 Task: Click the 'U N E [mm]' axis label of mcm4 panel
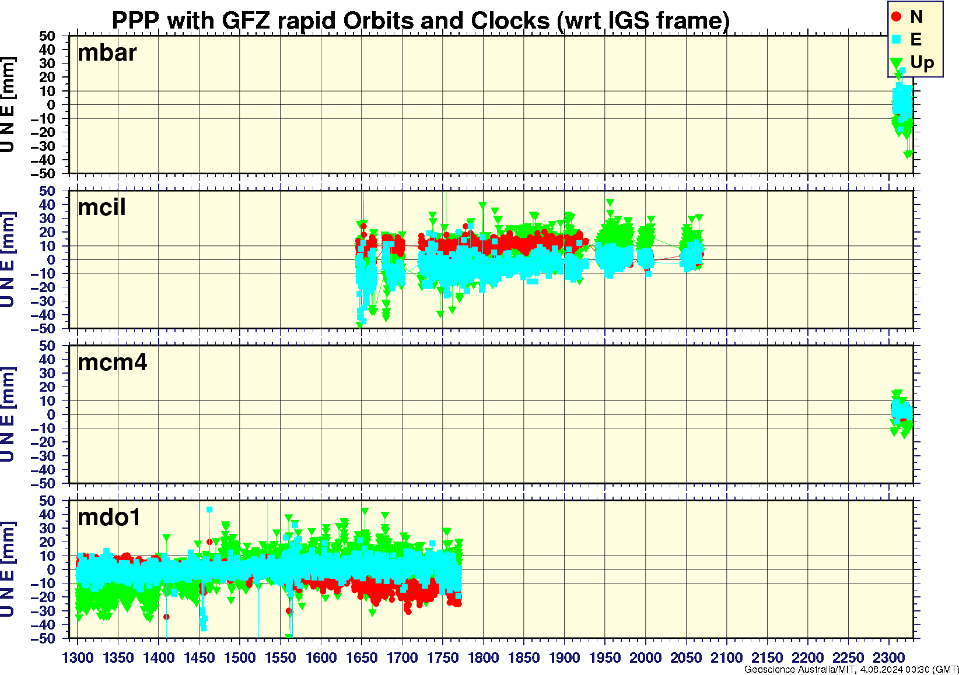click(x=8, y=415)
